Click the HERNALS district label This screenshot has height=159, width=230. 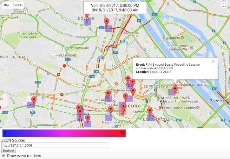(x=20, y=57)
